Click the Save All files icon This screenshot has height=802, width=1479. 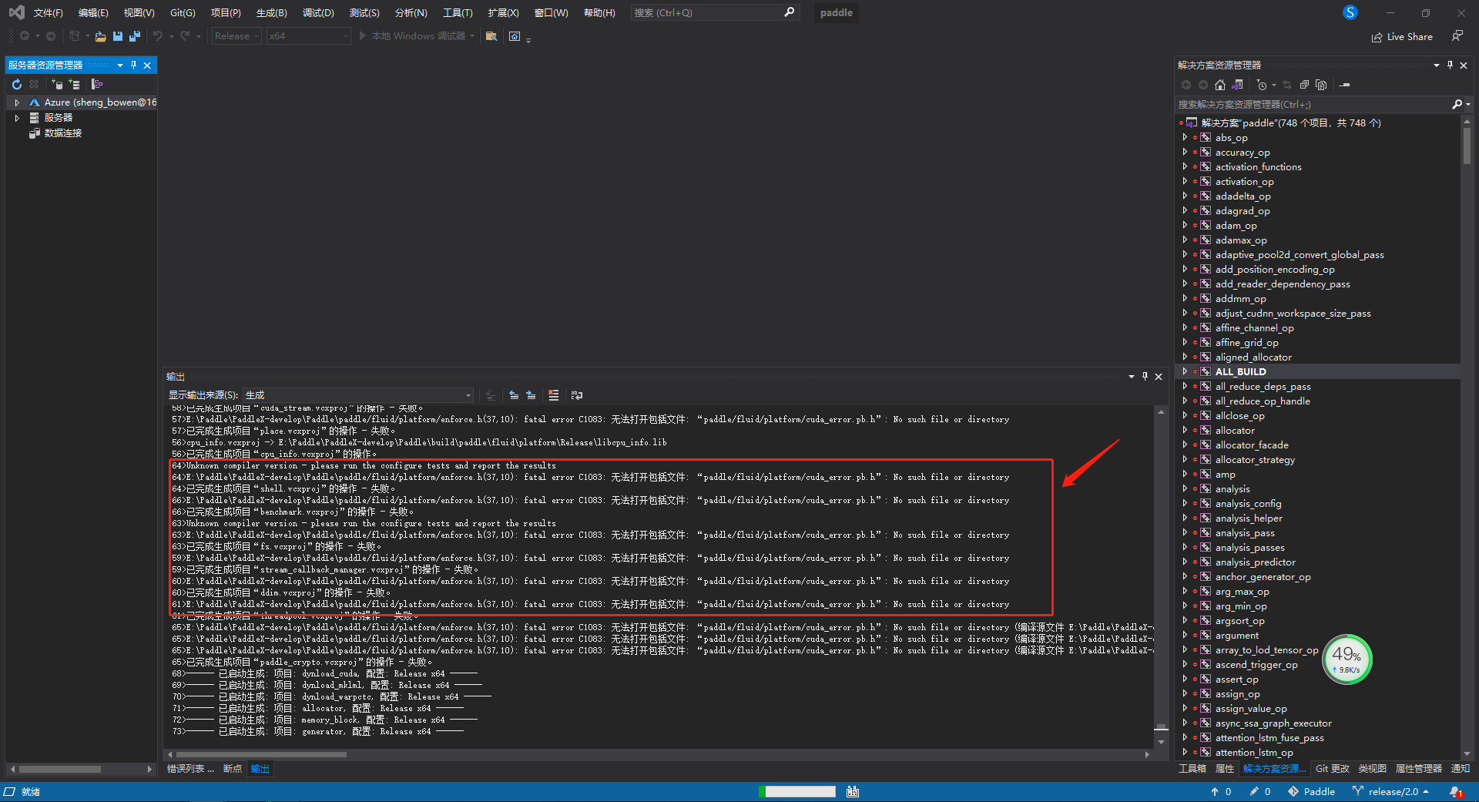(x=134, y=36)
